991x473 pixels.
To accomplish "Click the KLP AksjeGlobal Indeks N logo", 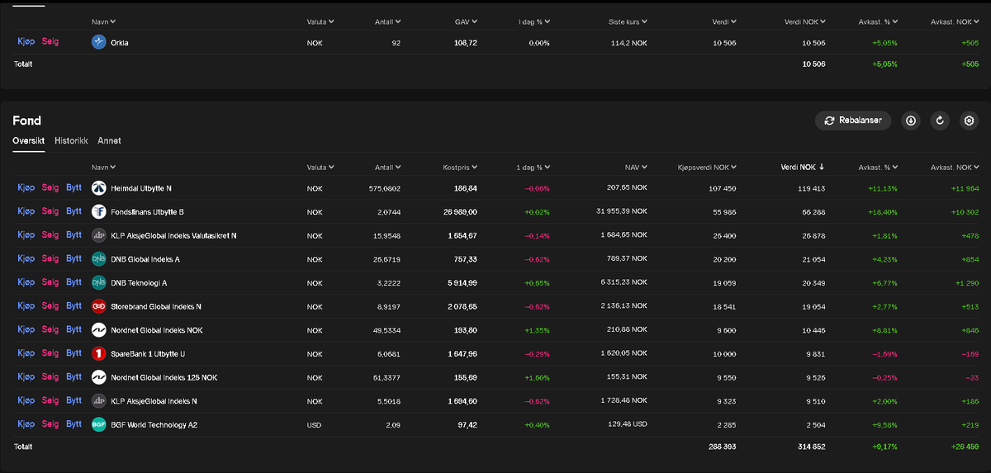I will point(99,400).
